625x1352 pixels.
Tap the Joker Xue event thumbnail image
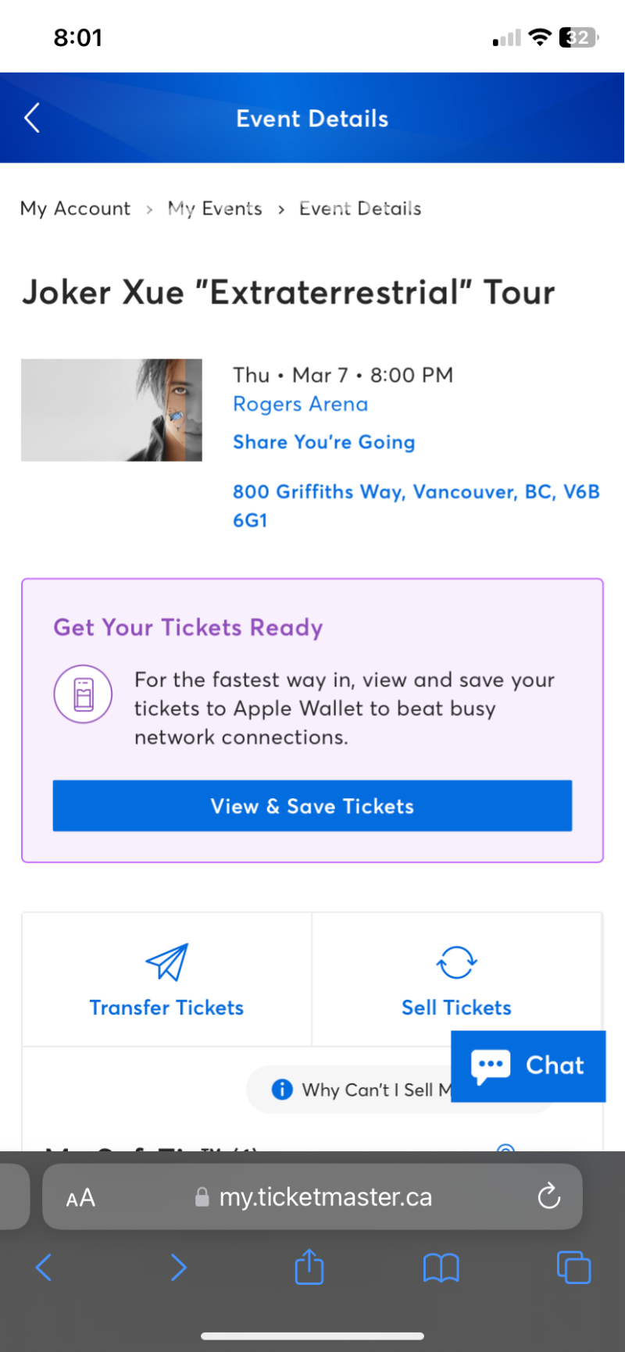[x=112, y=410]
